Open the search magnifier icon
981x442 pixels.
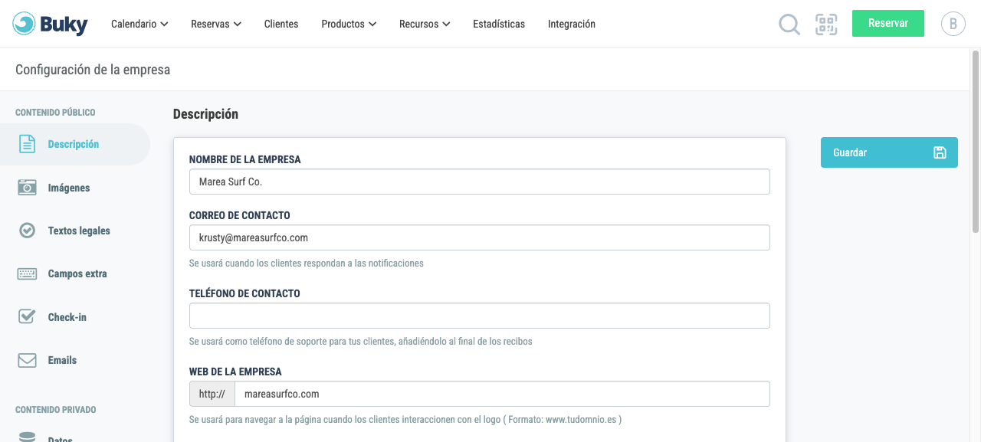coord(789,25)
